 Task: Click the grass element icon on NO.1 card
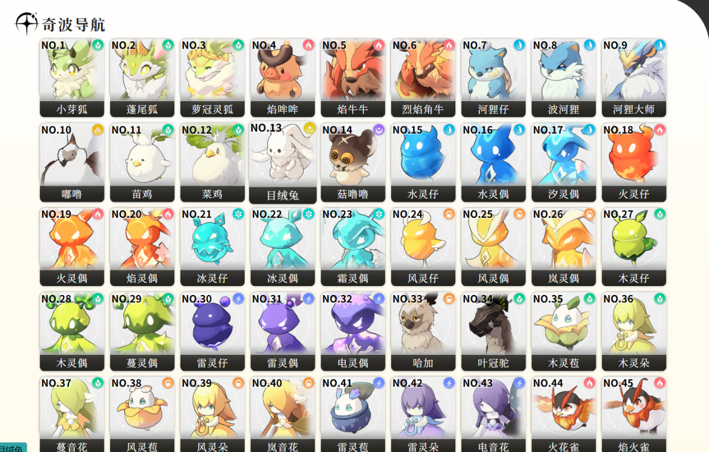(98, 45)
